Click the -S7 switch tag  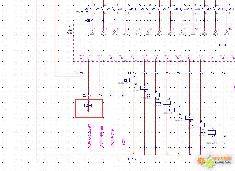(154, 9)
